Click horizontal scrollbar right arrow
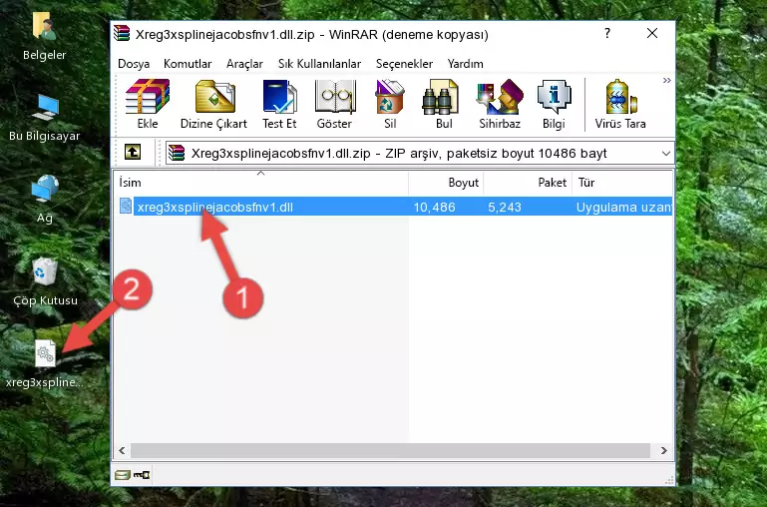This screenshot has height=507, width=767. 664,450
